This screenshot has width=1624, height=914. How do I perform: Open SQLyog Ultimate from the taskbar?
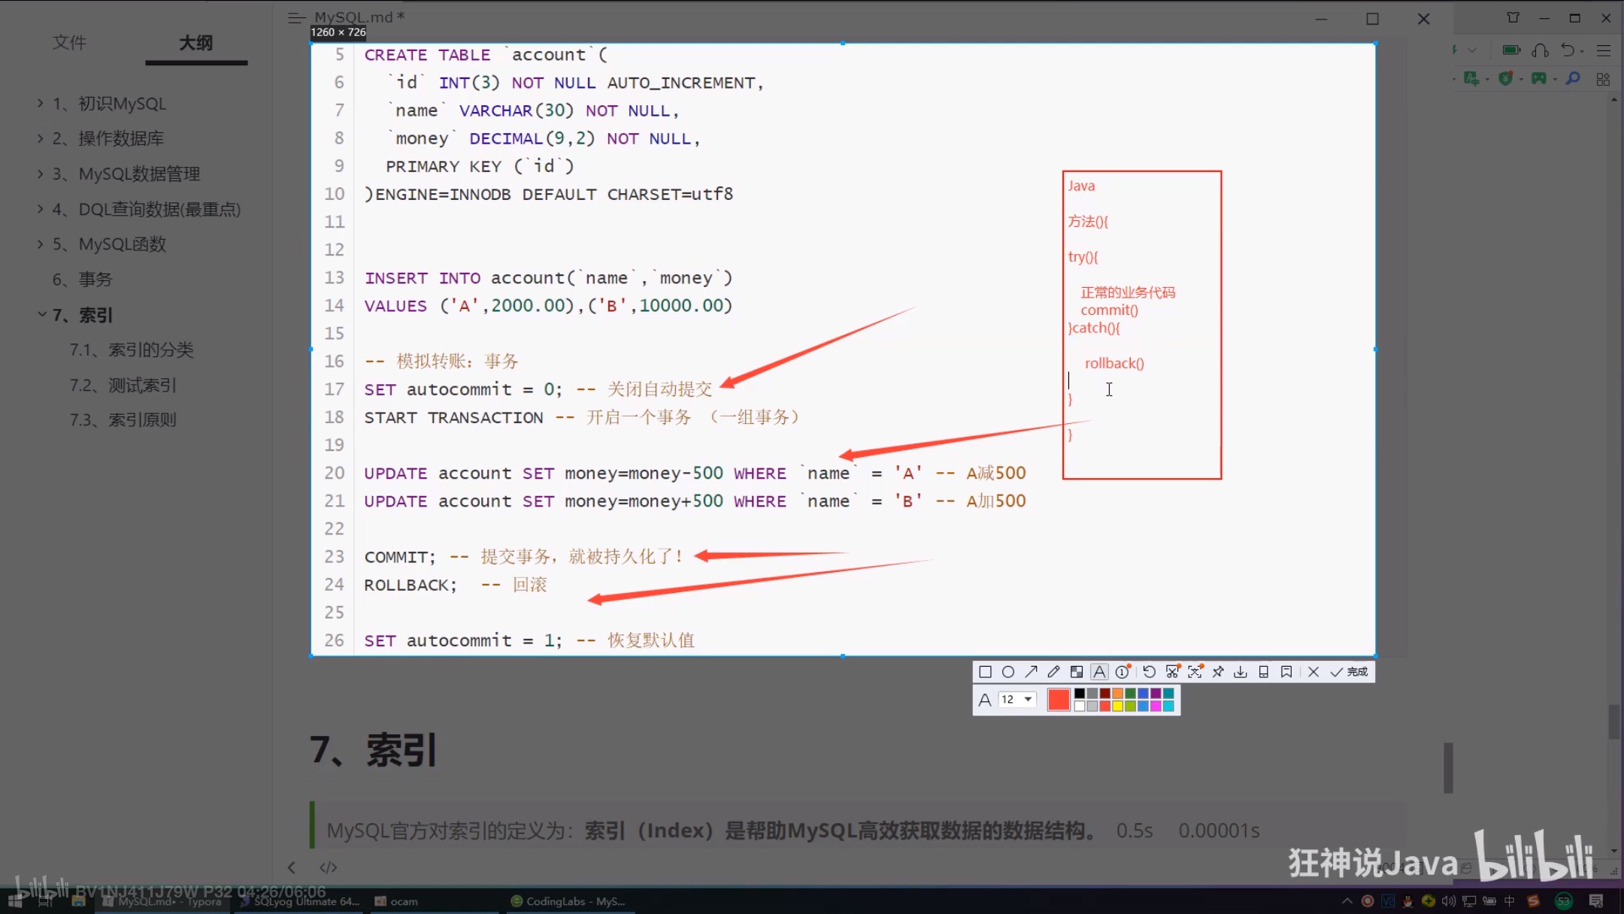tap(301, 901)
